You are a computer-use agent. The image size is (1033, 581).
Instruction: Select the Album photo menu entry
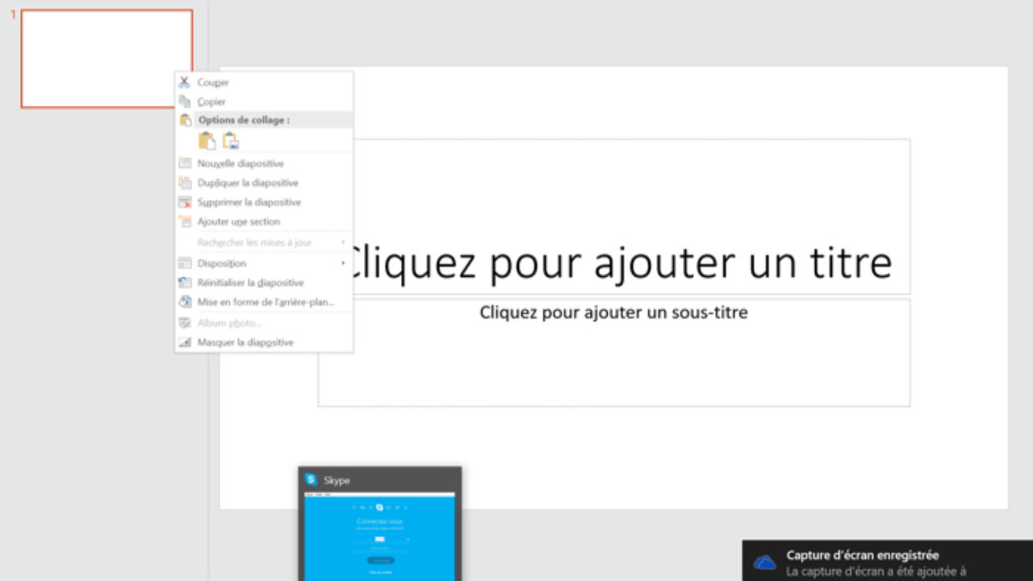click(229, 323)
